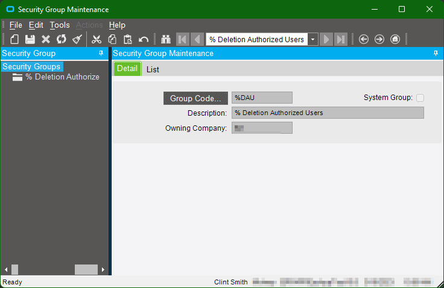Screen dimensions: 444x288
Task: Click into the Owning Company field
Action: pyautogui.click(x=262, y=128)
